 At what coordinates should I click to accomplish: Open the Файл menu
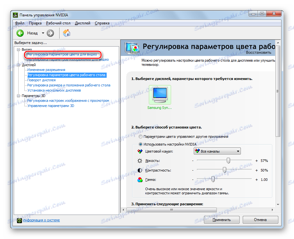20,23
